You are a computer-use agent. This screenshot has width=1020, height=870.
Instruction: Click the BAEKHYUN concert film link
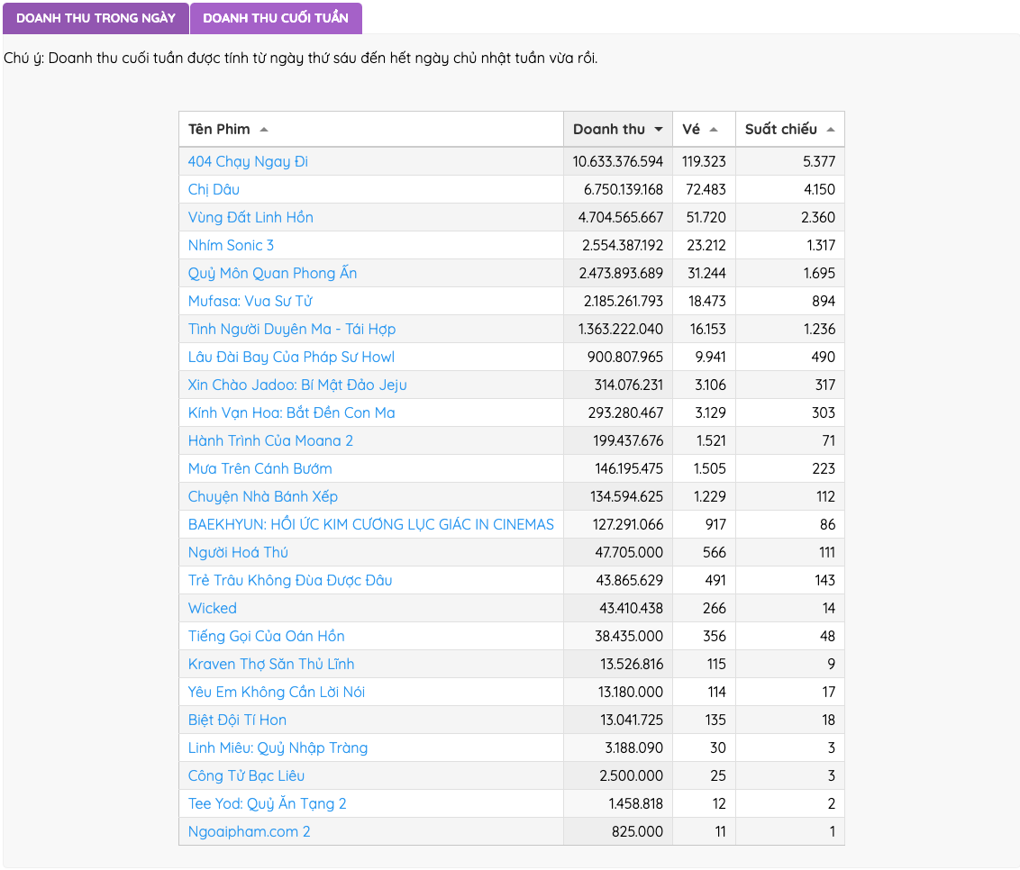(x=370, y=525)
